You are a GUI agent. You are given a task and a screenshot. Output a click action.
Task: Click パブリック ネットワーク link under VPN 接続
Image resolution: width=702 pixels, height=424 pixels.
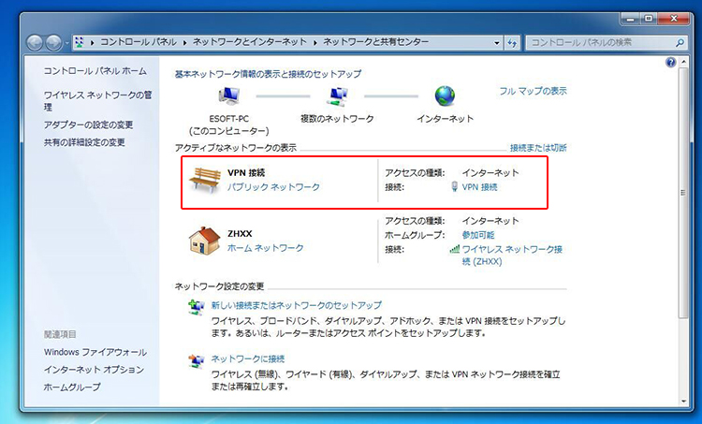point(273,187)
